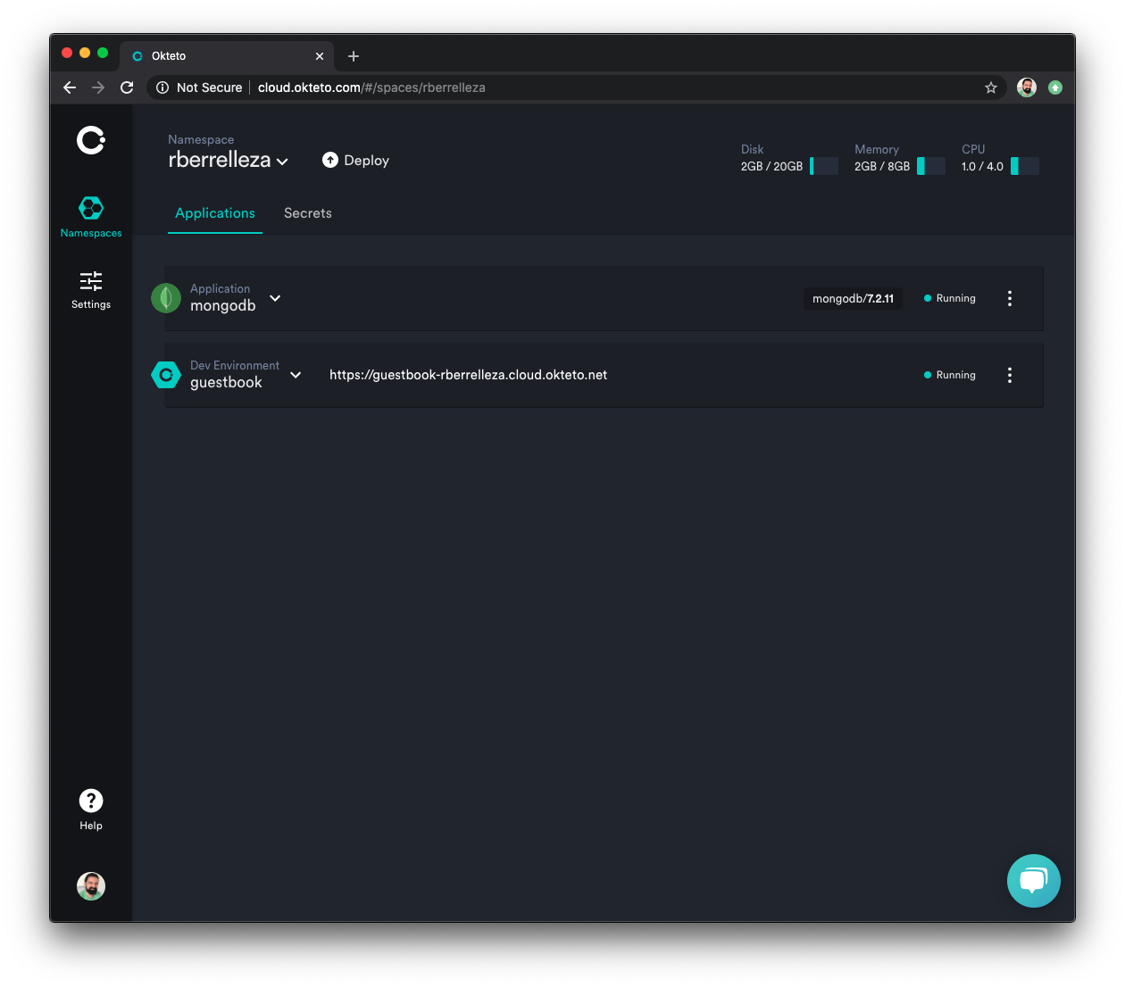Click the CPU usage bar
1125x988 pixels.
coord(1025,166)
